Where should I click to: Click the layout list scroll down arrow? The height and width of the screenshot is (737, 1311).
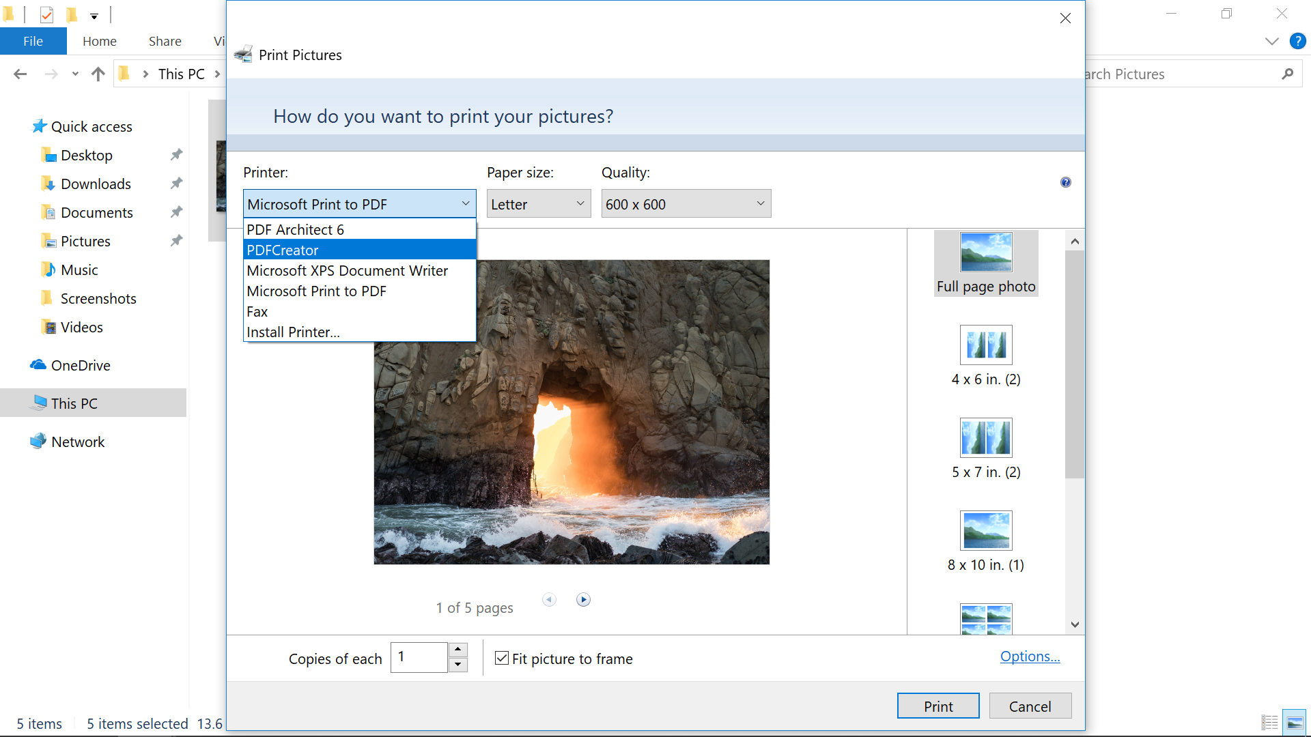[1075, 624]
